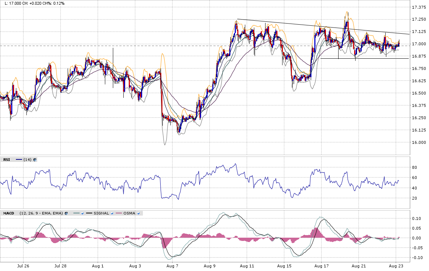Click the Aug 17 date axis label
Viewport: 429px width, 271px height.
click(x=321, y=266)
